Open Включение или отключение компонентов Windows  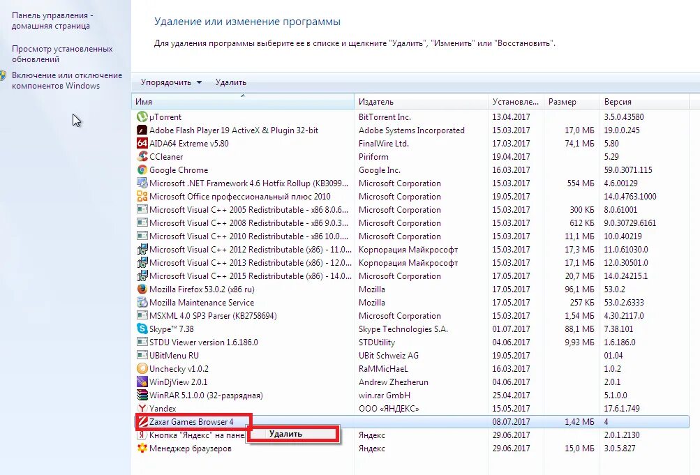(67, 80)
